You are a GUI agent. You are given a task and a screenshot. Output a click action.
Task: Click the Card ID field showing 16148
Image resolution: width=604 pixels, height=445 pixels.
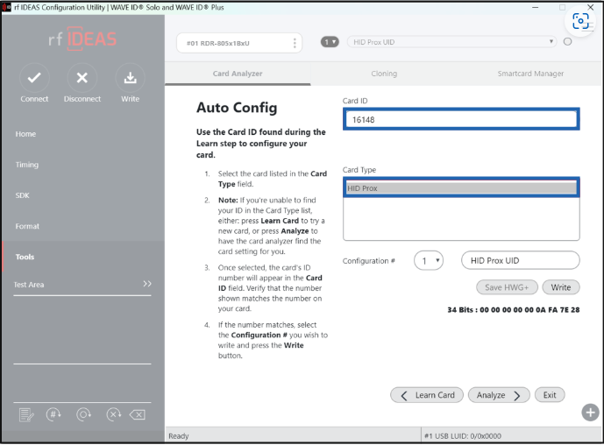(x=461, y=119)
